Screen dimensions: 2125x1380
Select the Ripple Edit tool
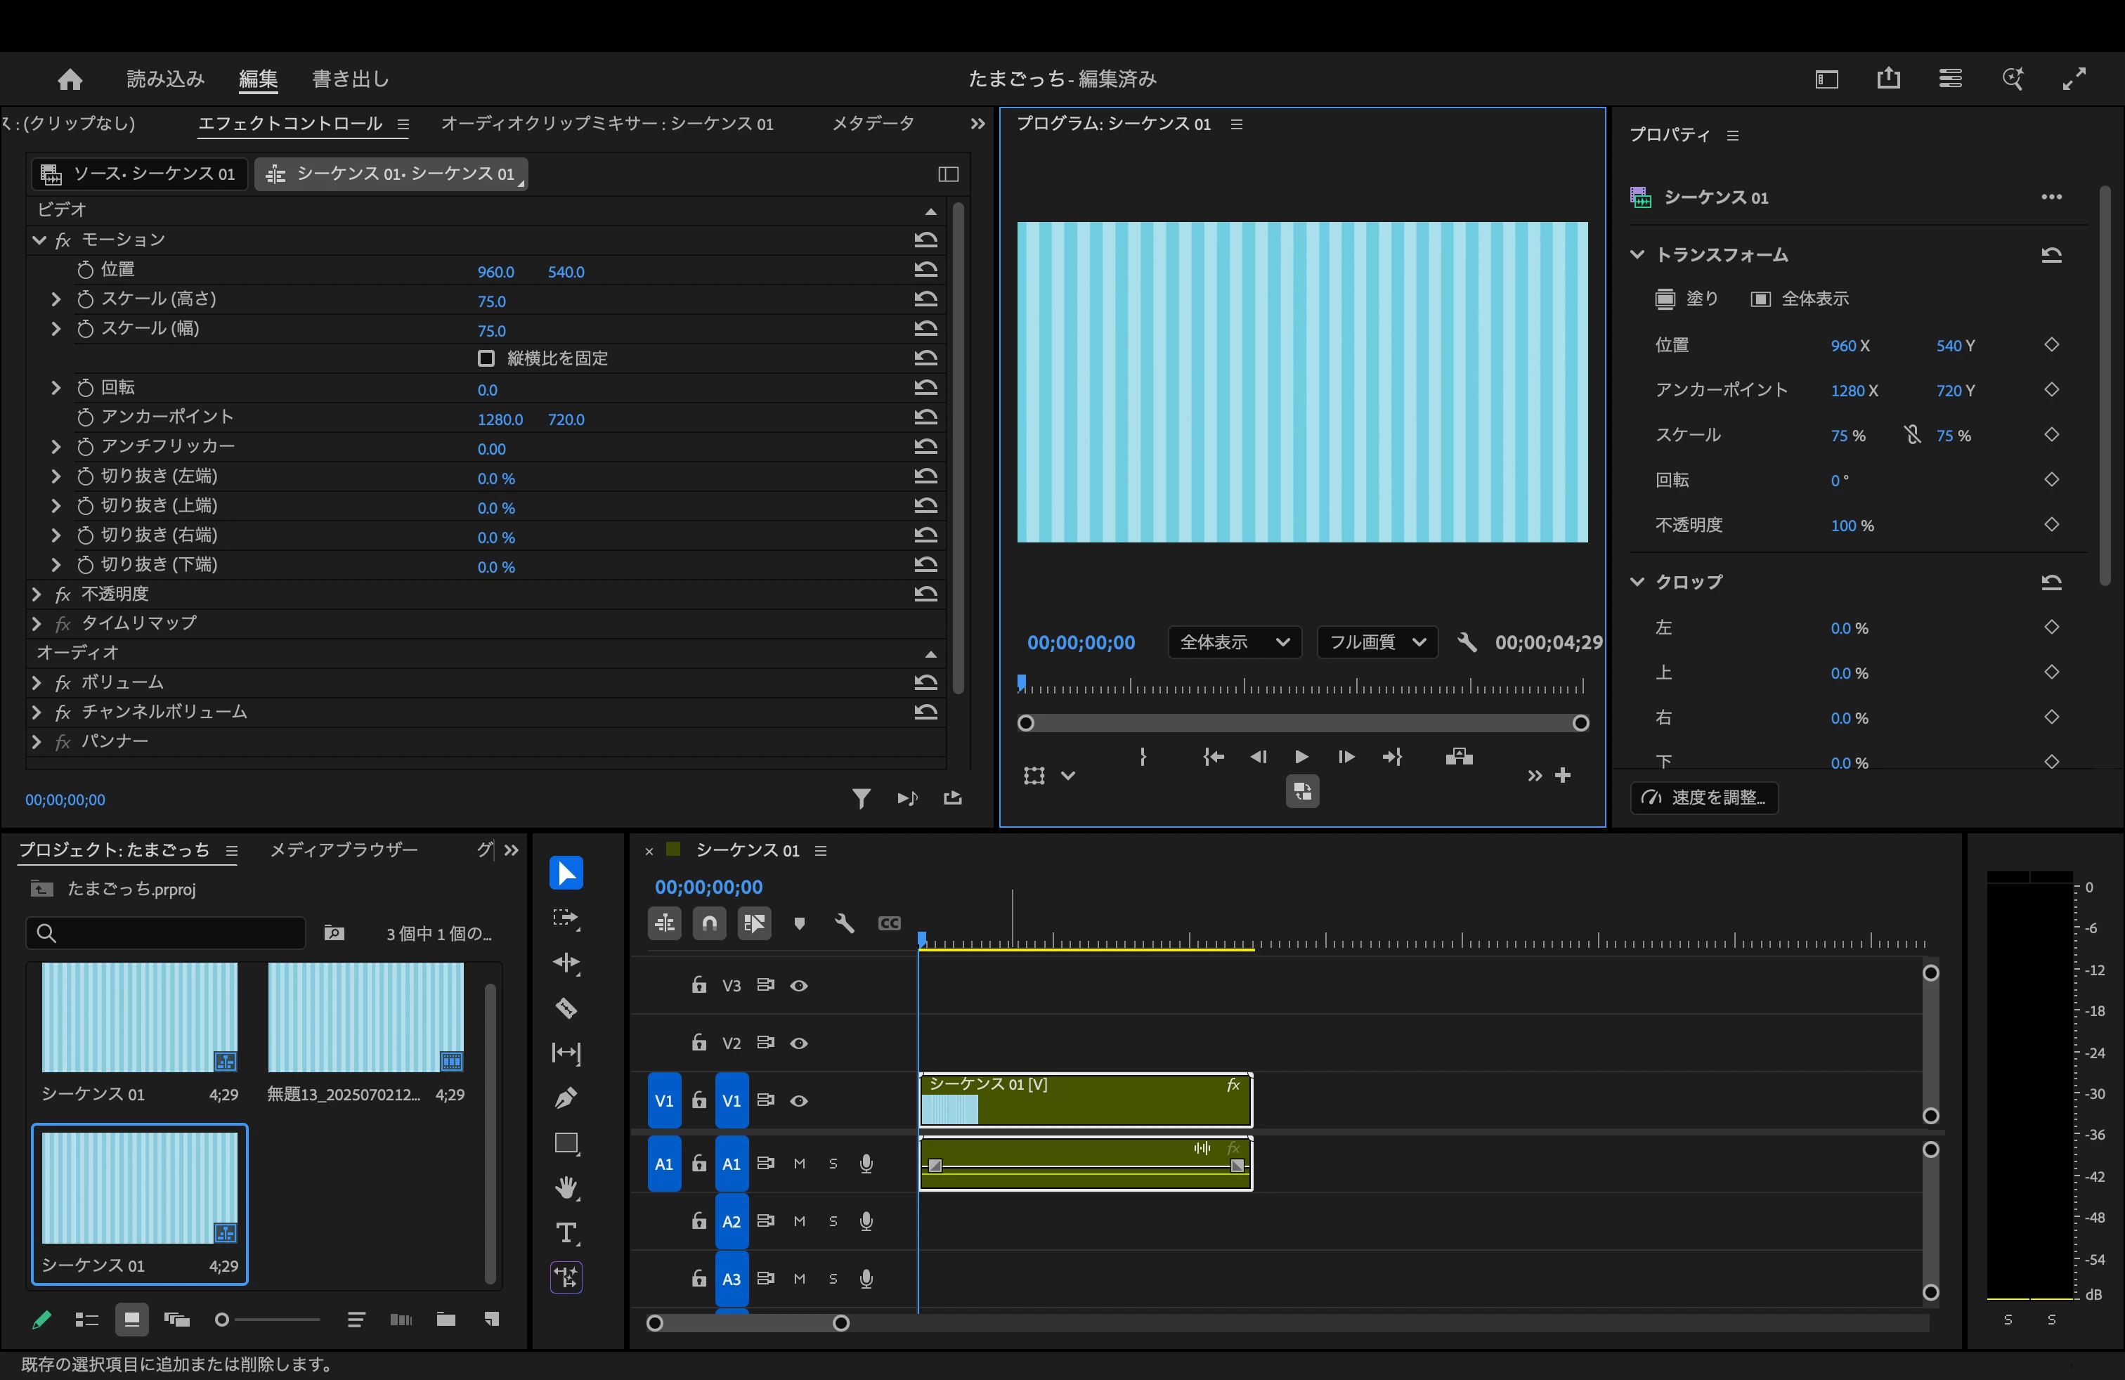(566, 963)
